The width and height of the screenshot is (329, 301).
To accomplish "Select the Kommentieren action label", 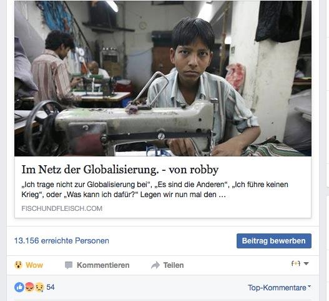I will (103, 265).
